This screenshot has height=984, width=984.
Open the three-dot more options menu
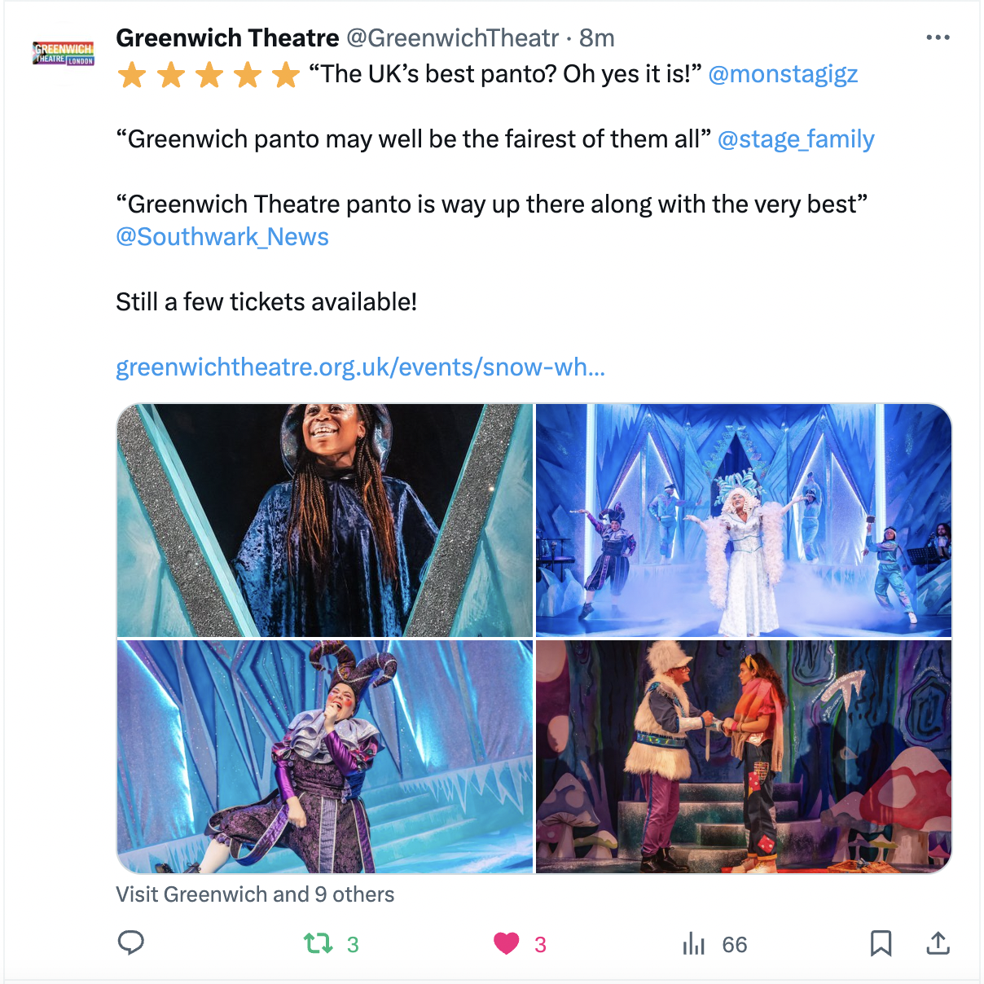938,37
